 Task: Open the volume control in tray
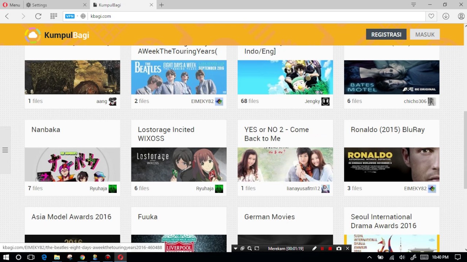coord(402,257)
